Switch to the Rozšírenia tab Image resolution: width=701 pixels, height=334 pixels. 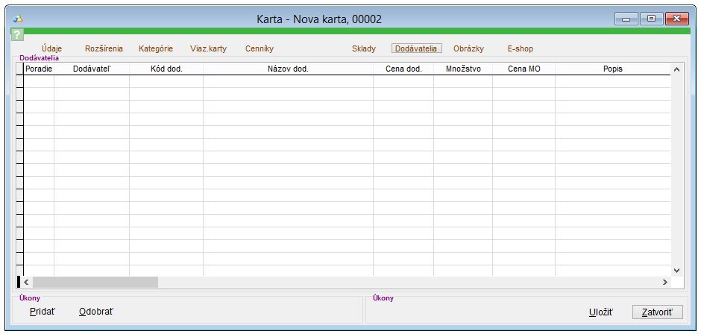click(x=104, y=48)
